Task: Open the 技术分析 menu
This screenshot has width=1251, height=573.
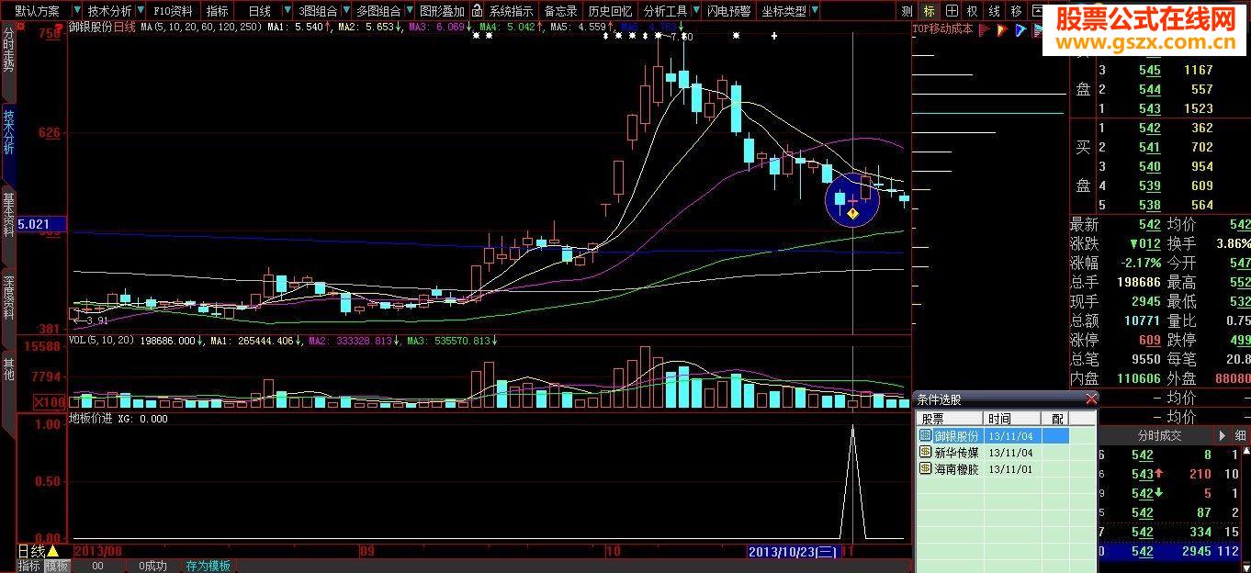Action: tap(109, 11)
